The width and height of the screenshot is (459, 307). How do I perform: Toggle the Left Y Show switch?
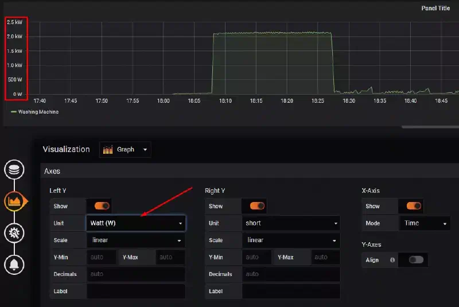pyautogui.click(x=102, y=206)
